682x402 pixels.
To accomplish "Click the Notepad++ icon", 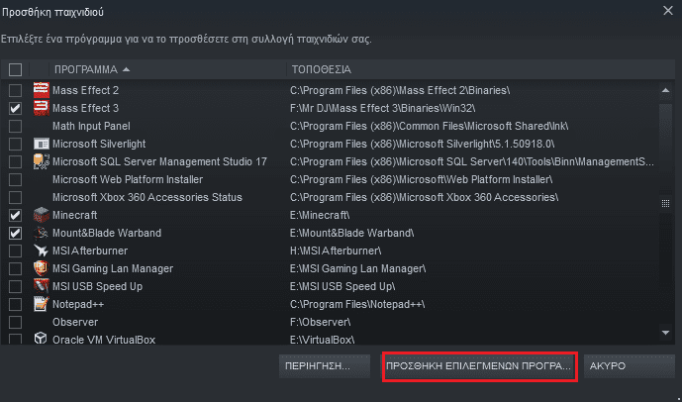I will tap(42, 304).
